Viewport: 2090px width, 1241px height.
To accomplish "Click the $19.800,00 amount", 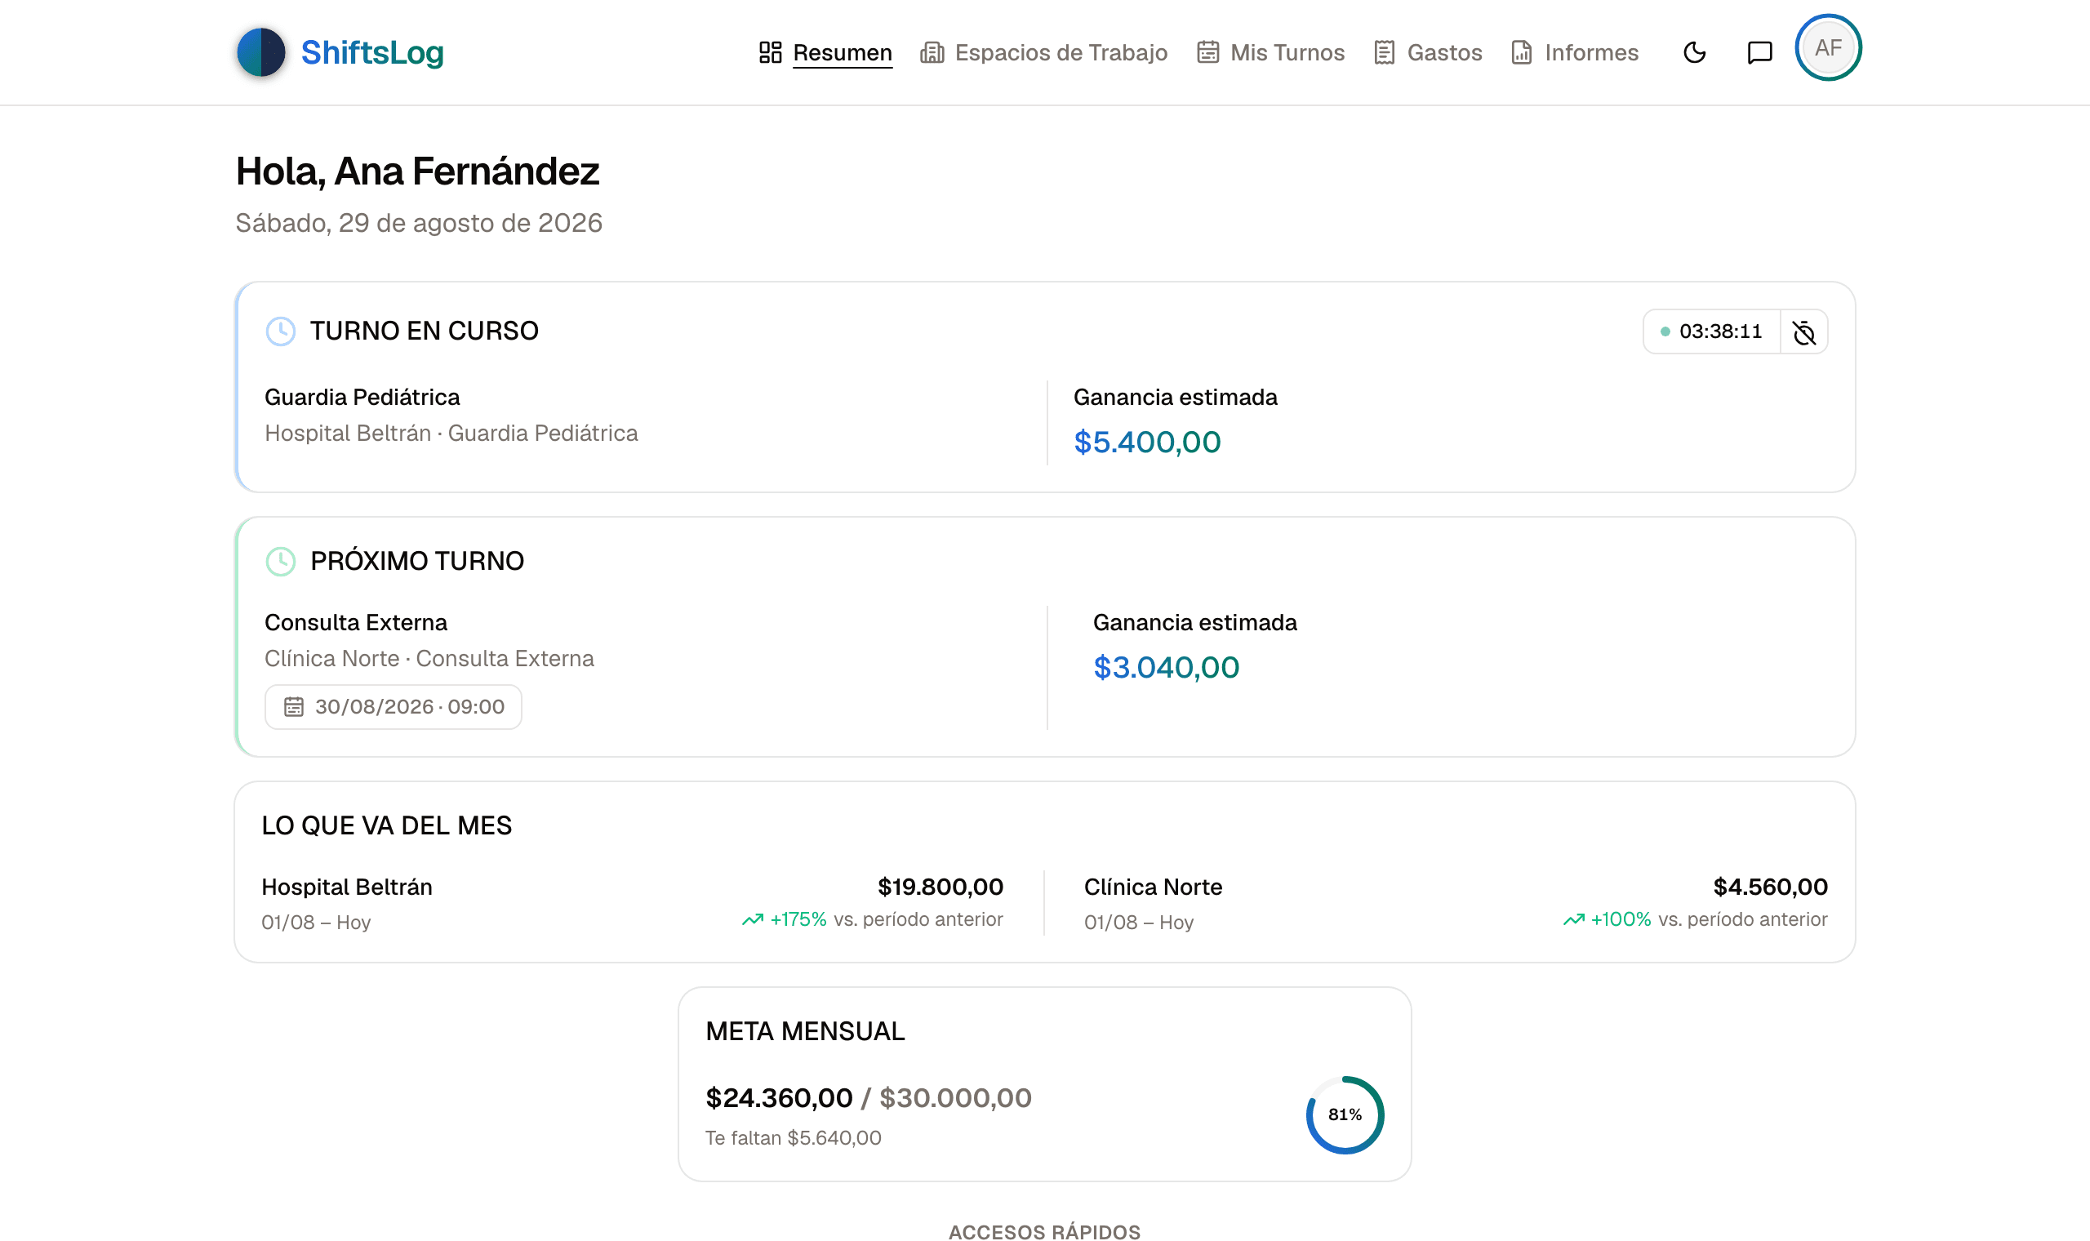I will (940, 887).
